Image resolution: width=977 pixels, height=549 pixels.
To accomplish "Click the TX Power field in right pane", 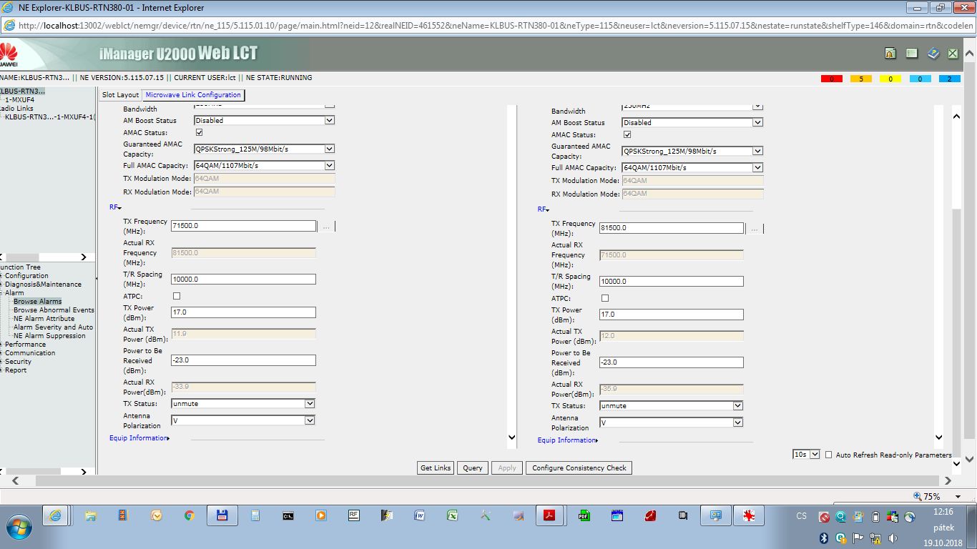I will pyautogui.click(x=672, y=315).
